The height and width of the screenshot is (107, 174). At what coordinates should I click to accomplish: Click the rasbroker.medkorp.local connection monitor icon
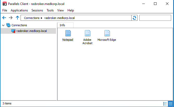tap(13, 31)
